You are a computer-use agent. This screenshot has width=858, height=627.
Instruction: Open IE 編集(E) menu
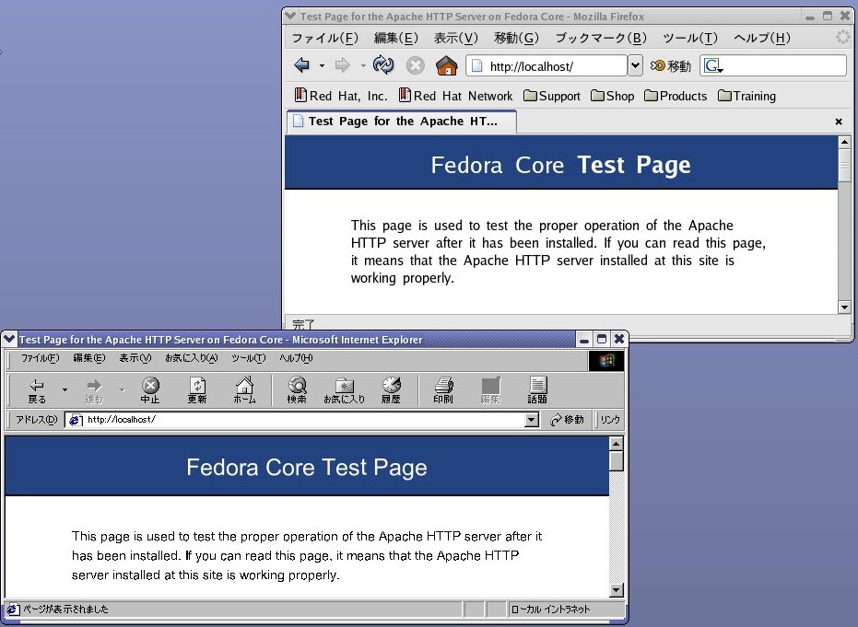point(88,358)
